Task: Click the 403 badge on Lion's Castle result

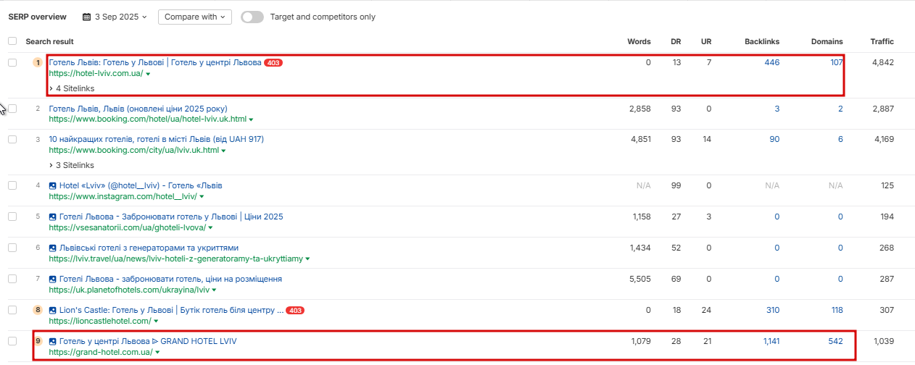Action: point(295,310)
